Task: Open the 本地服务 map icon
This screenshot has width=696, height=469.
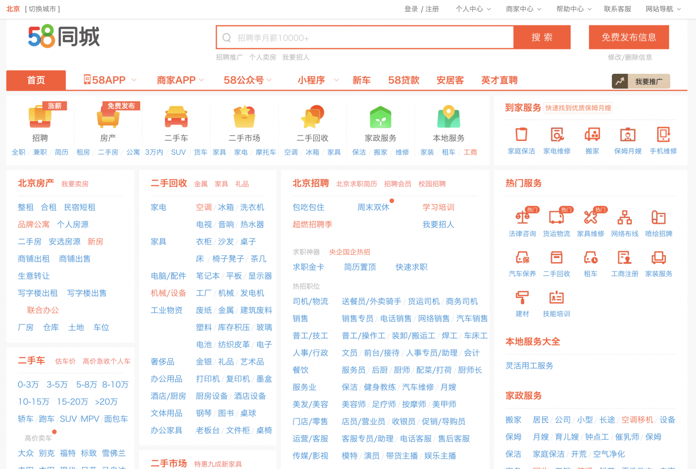Action: click(449, 117)
